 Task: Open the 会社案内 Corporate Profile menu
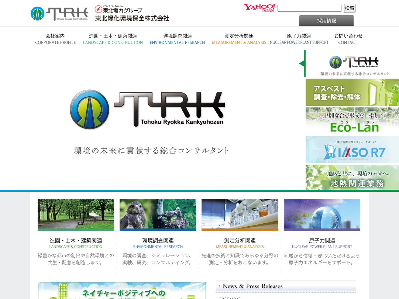[x=55, y=39]
